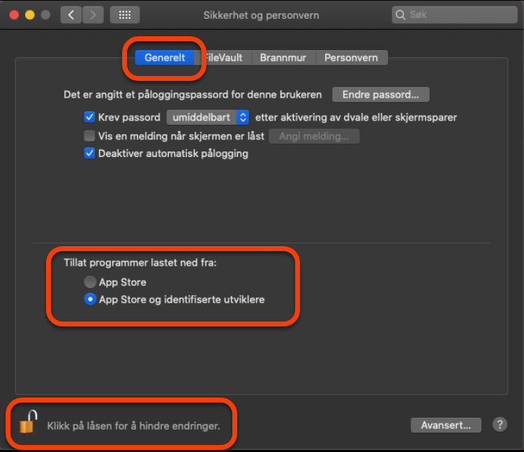Switch to the Generelt tab
Screen dimensions: 524x452
click(x=165, y=58)
